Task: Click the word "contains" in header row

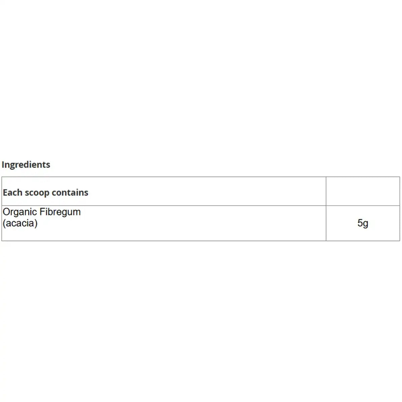Action: (70, 193)
